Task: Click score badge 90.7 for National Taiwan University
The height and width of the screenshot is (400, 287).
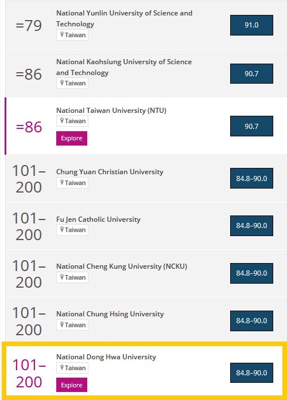Action: pos(251,126)
